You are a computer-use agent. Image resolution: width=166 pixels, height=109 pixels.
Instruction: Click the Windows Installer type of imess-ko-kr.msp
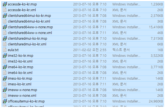[x=127, y=79]
